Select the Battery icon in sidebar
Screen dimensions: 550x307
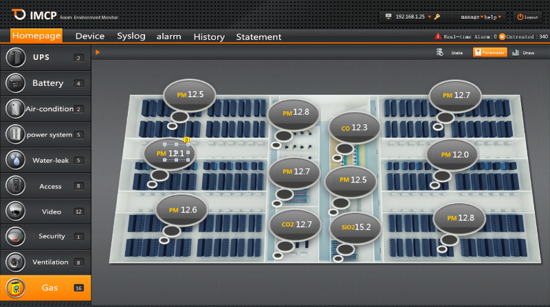[x=15, y=83]
